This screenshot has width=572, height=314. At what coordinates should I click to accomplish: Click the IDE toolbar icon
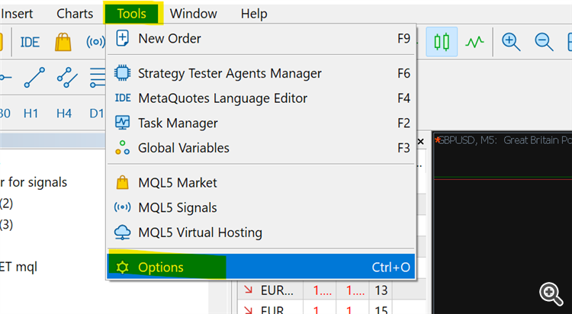coord(31,42)
